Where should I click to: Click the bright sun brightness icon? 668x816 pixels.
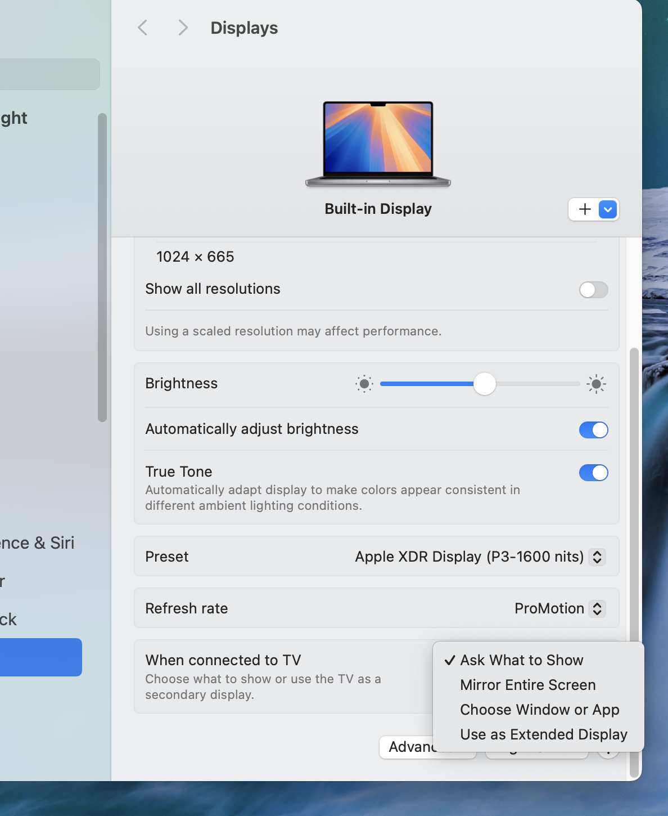tap(596, 384)
